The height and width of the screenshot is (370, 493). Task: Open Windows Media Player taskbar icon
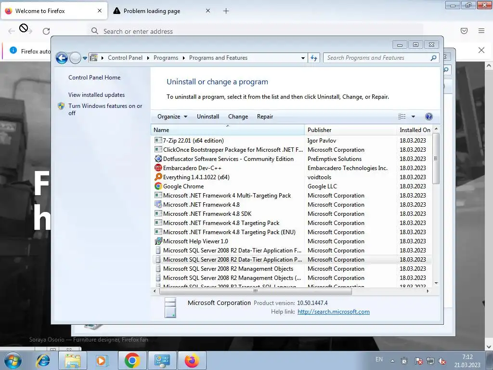pyautogui.click(x=102, y=360)
